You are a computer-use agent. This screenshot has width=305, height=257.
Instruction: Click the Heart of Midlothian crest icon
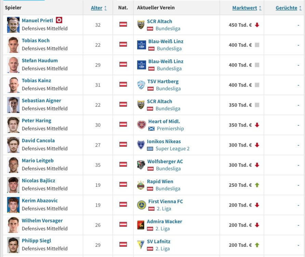coord(142,125)
